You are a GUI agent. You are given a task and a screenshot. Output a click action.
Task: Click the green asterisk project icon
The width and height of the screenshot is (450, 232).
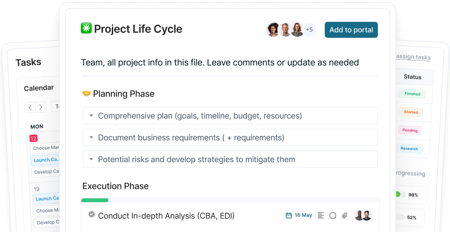coord(86,28)
